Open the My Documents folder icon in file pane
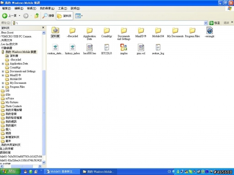Viewport: 234px width, 175px height. click(x=175, y=30)
